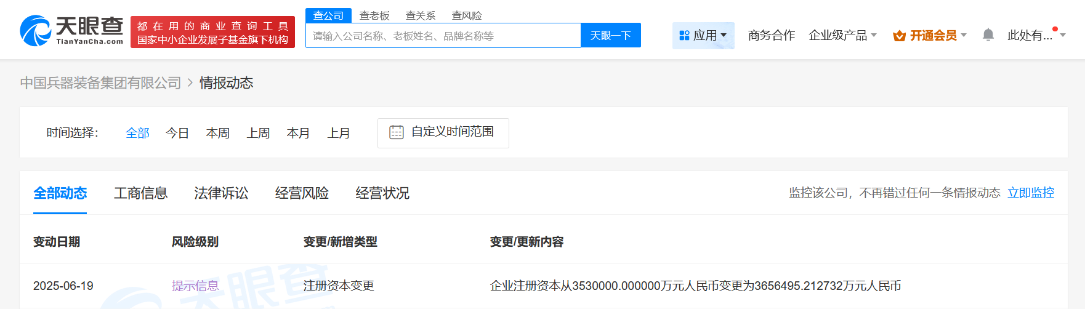This screenshot has width=1085, height=309.
Task: Click the 变动日期 column header
Action: tap(57, 242)
